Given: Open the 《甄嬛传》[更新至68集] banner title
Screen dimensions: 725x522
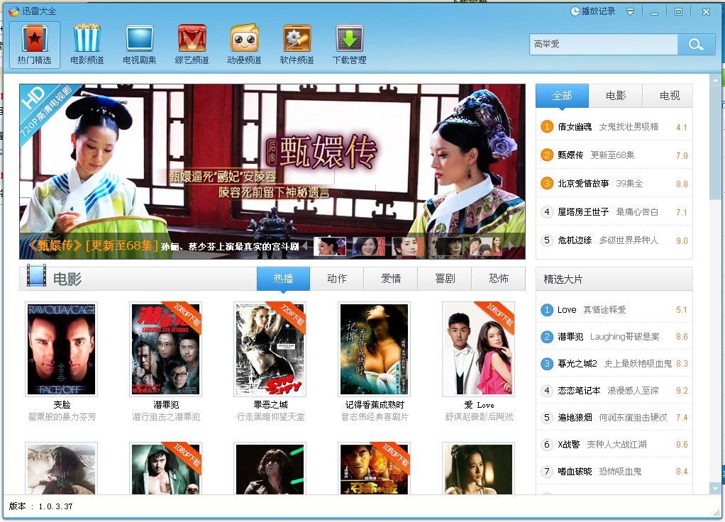Looking at the screenshot, I should [92, 245].
